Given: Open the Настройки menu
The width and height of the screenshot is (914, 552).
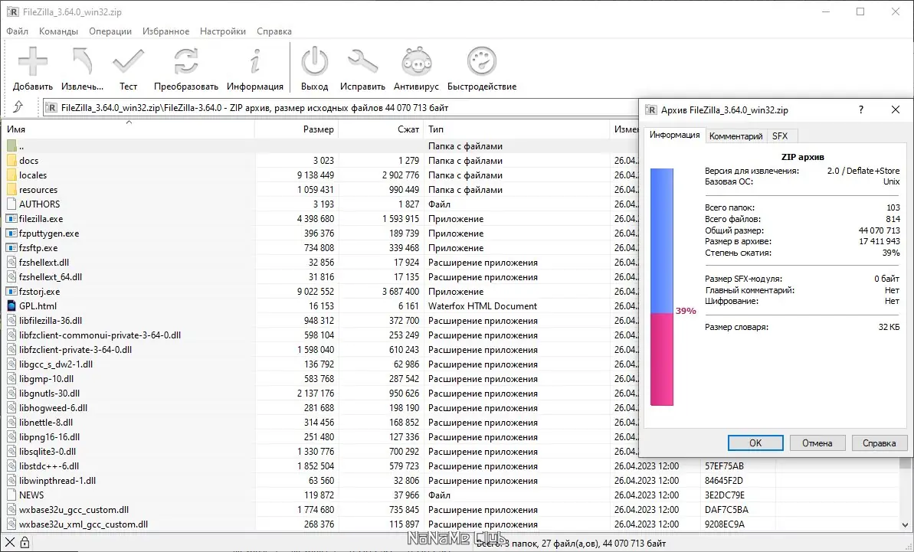Looking at the screenshot, I should click(223, 31).
